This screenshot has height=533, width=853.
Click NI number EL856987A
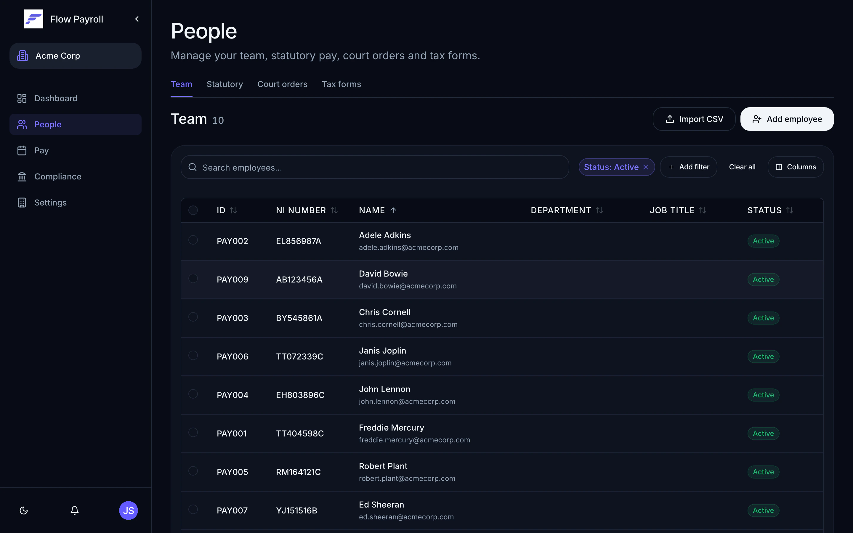[x=299, y=241]
